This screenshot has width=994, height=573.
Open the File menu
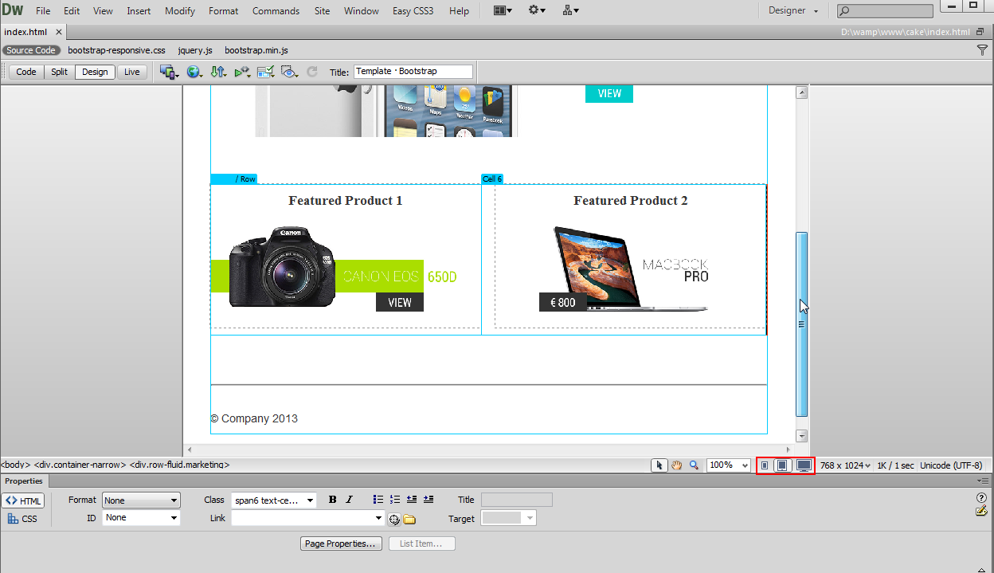pyautogui.click(x=43, y=11)
